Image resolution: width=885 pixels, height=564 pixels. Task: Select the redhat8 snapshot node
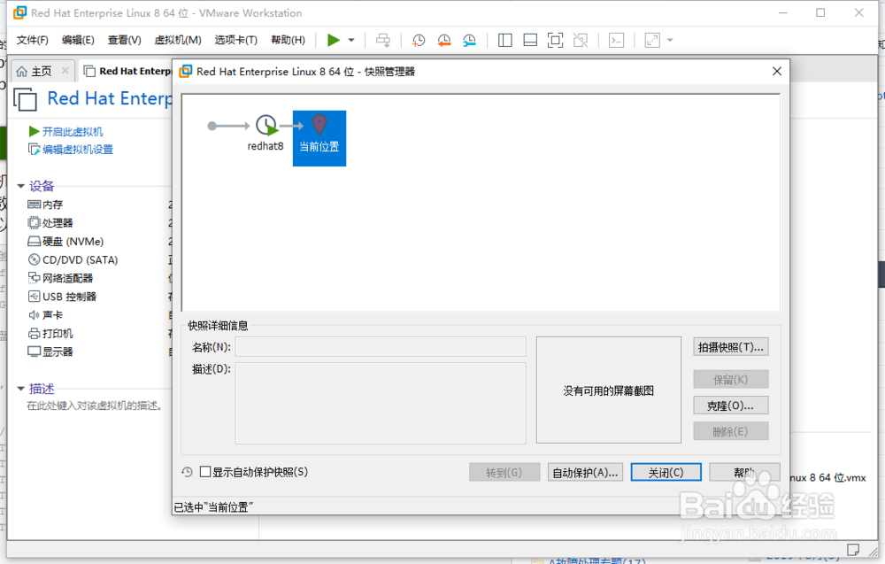pyautogui.click(x=265, y=133)
